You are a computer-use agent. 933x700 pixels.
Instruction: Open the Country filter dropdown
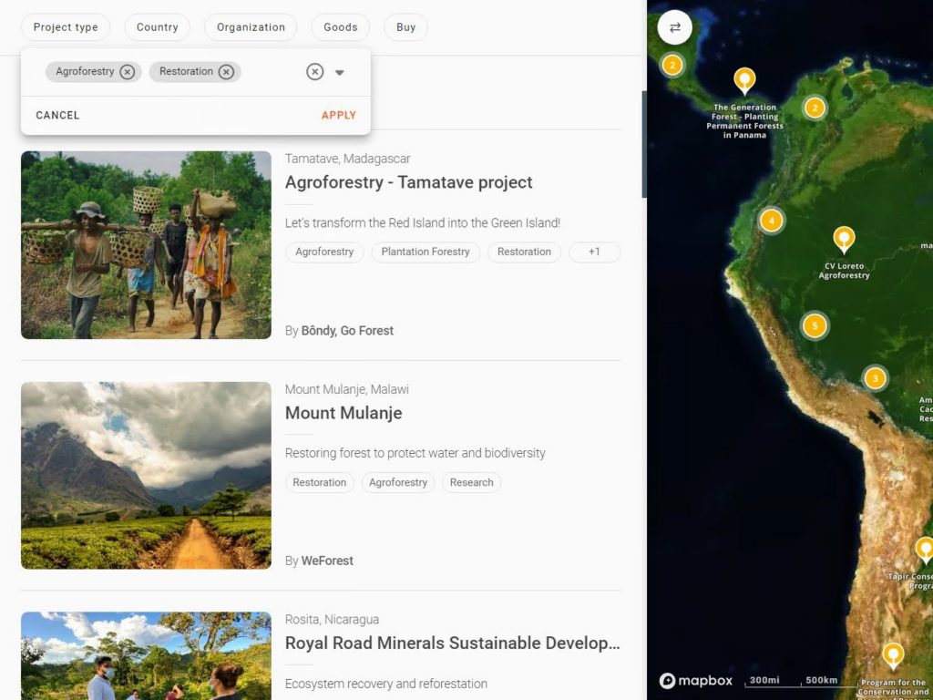[157, 27]
